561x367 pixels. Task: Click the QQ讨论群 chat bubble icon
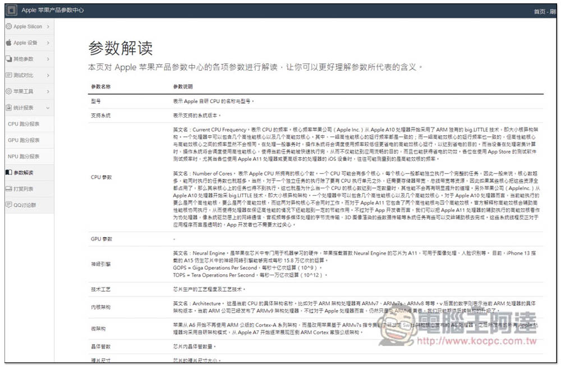pos(9,205)
